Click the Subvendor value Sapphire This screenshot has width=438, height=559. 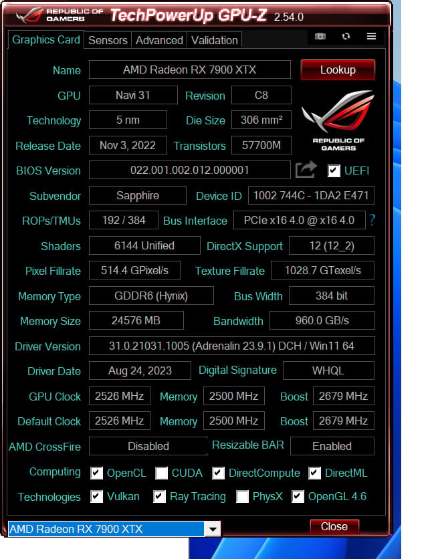click(x=138, y=195)
